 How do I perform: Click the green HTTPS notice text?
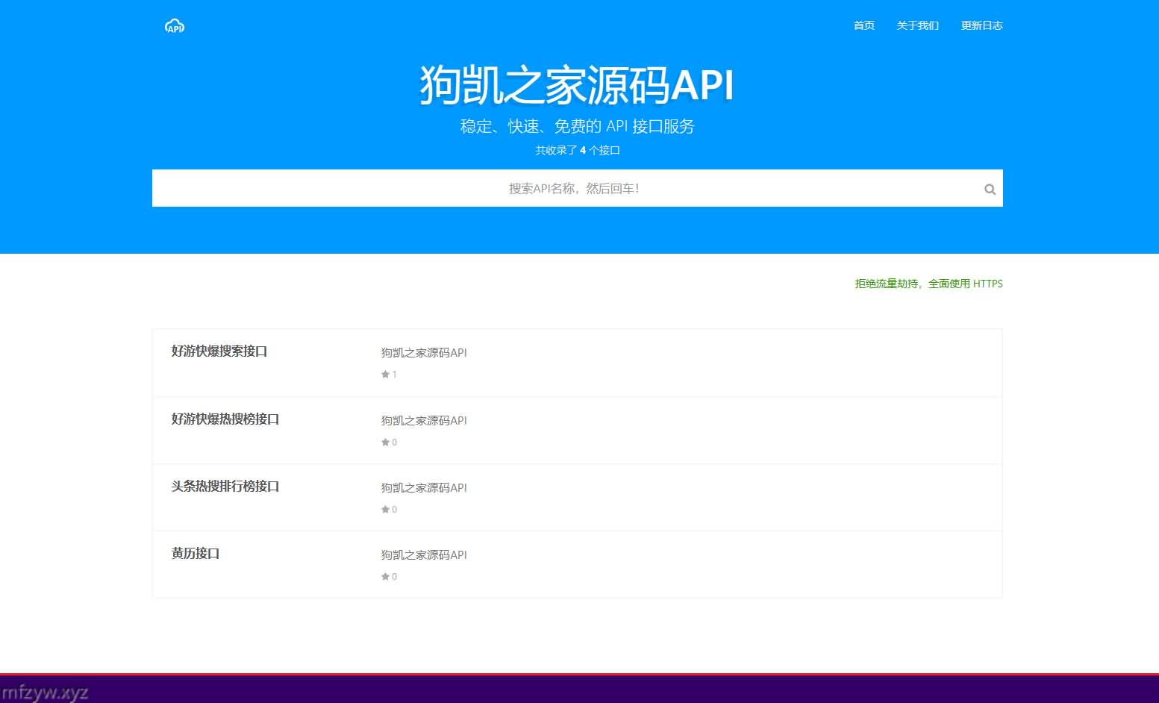928,284
